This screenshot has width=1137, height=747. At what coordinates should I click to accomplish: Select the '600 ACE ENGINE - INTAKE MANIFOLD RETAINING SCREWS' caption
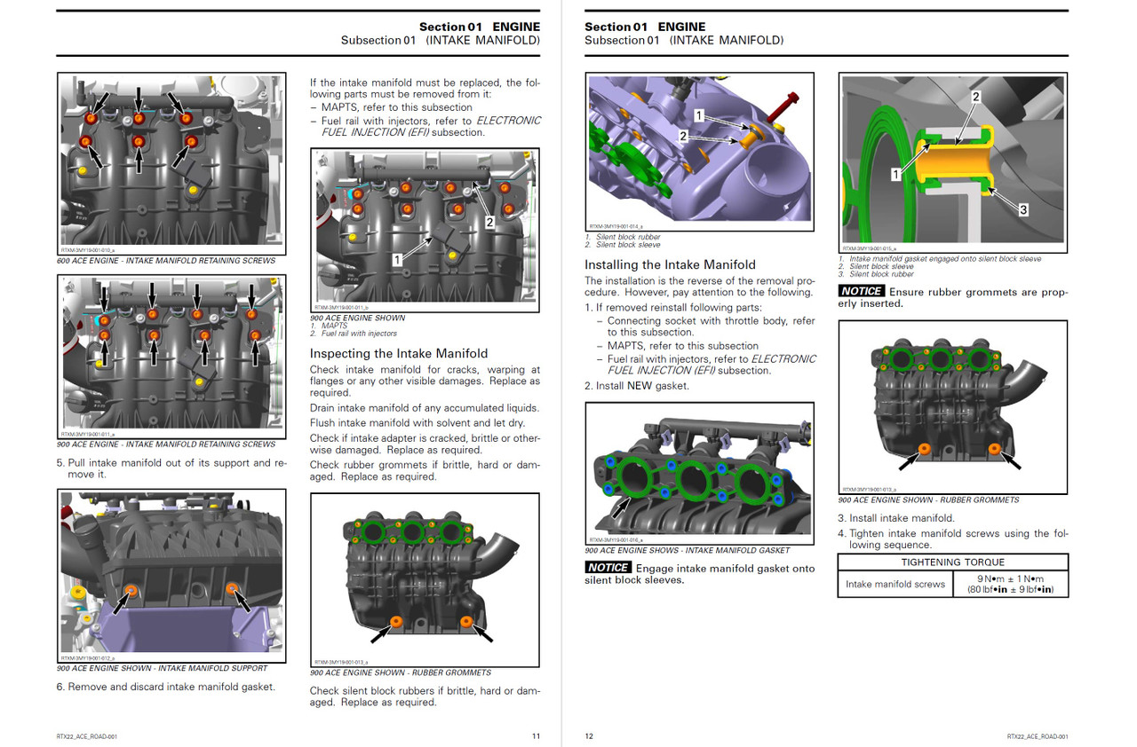[x=166, y=261]
